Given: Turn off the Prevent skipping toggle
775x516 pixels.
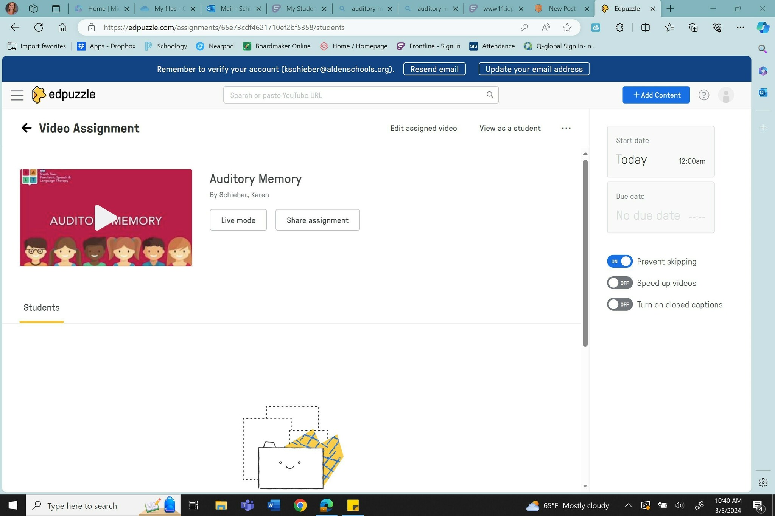Looking at the screenshot, I should point(619,262).
